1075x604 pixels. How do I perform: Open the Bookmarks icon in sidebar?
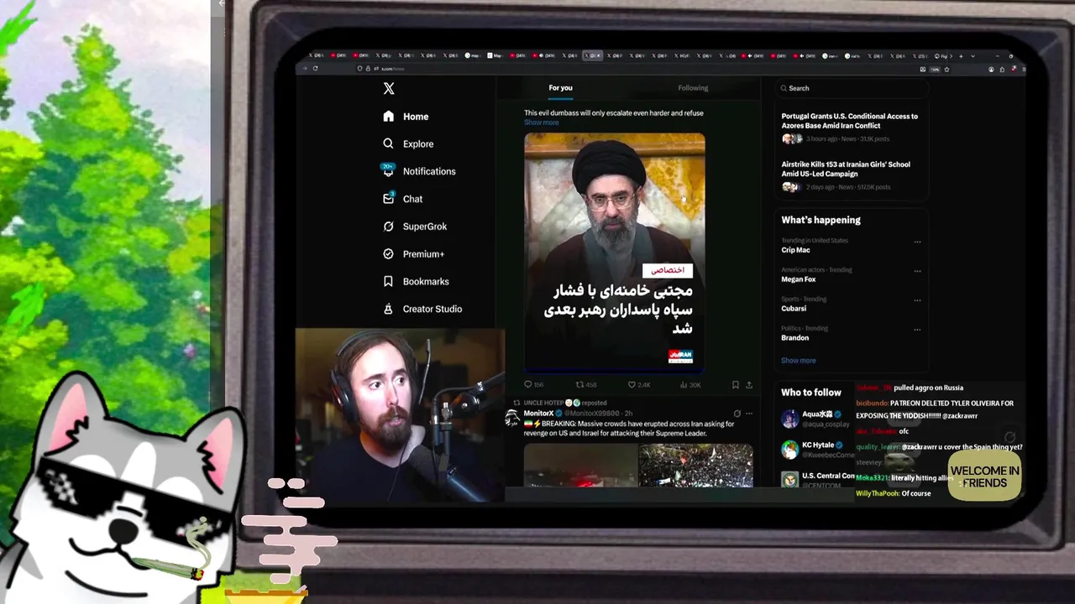[x=388, y=281]
